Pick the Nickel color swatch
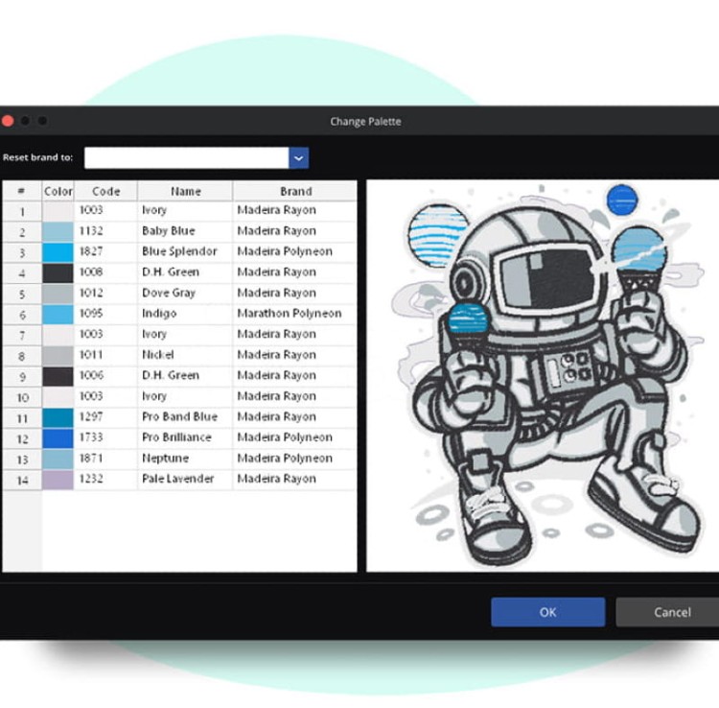The image size is (719, 708). point(58,356)
